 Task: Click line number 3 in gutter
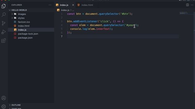(62, 21)
